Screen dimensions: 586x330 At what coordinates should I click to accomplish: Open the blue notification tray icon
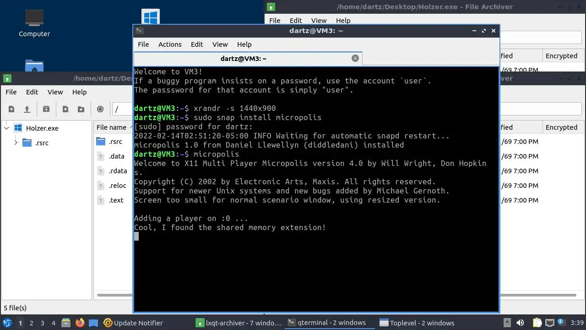(562, 322)
